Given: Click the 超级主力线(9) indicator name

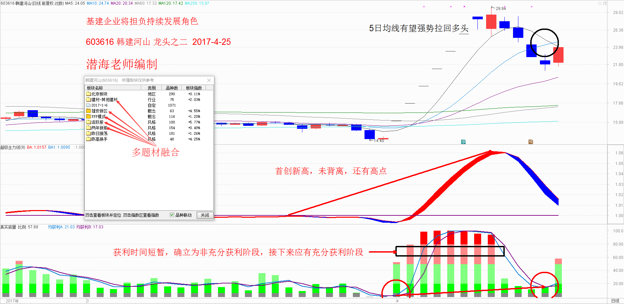Looking at the screenshot, I should [13, 147].
